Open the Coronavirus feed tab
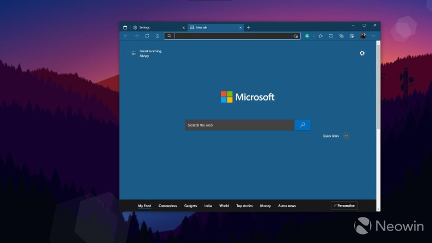Screen dimensions: 432x243 pos(168,206)
